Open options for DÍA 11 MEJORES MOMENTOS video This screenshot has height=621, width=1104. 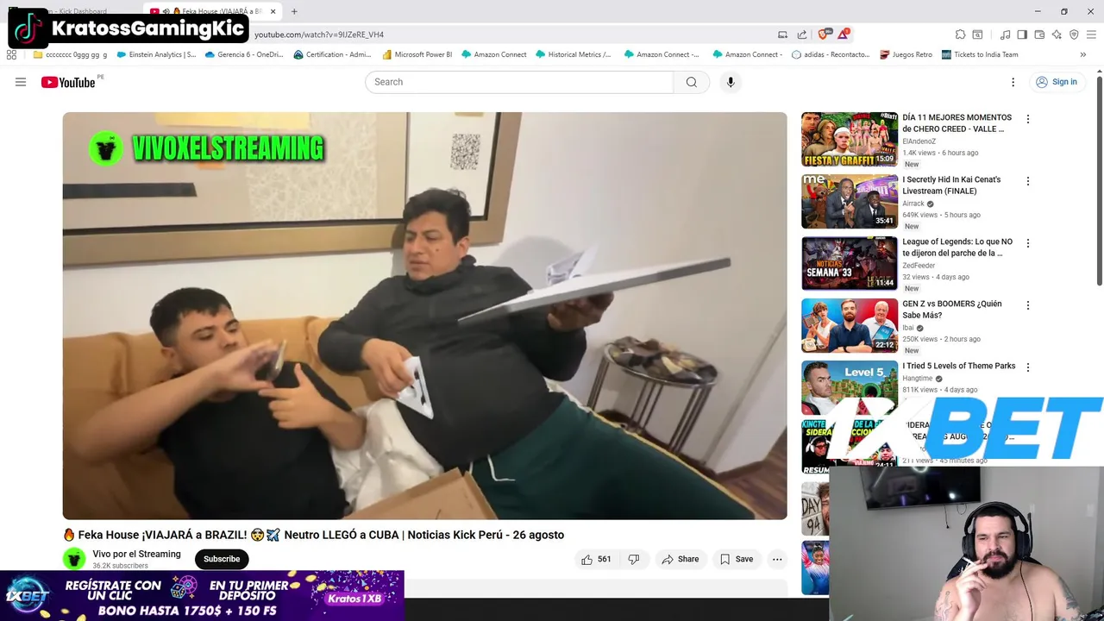pos(1027,119)
